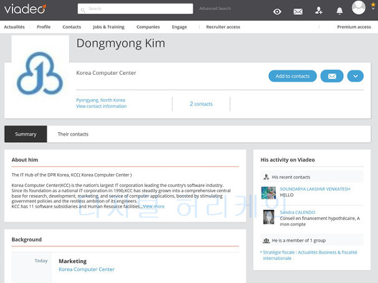
Task: Open Soundarya Lakshmi Venkatesh profile photo
Action: [x=268, y=193]
